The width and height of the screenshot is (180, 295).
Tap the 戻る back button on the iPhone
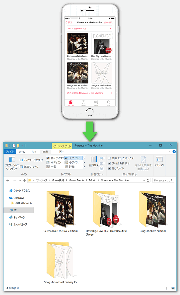(69, 22)
